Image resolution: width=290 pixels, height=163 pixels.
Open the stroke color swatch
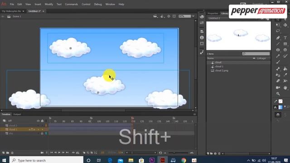pos(280,101)
